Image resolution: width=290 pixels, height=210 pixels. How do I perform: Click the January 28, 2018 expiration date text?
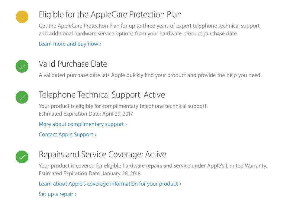click(x=121, y=173)
